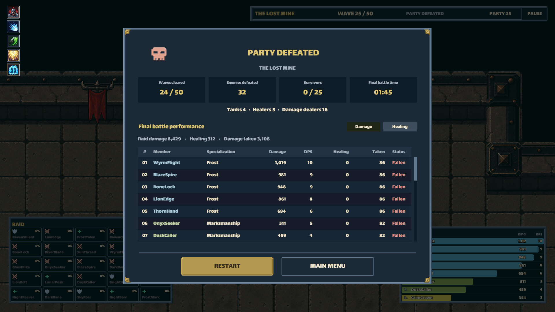Select BoneLock row in performance table
This screenshot has width=555, height=312.
click(275, 187)
